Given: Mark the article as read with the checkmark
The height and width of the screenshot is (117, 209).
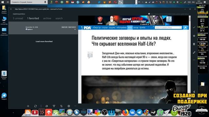Looking at the screenshot, I should pyautogui.click(x=194, y=27).
